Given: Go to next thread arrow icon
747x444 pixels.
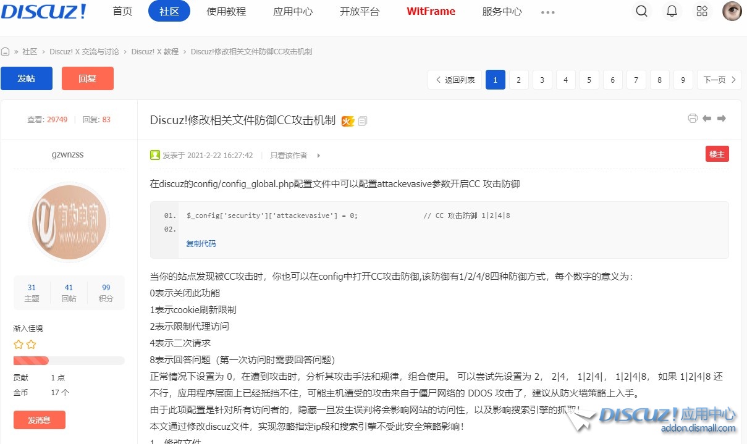Looking at the screenshot, I should (721, 119).
